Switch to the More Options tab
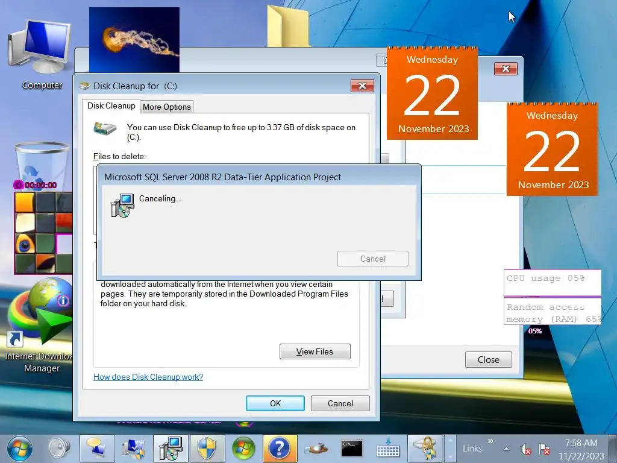 coord(167,107)
